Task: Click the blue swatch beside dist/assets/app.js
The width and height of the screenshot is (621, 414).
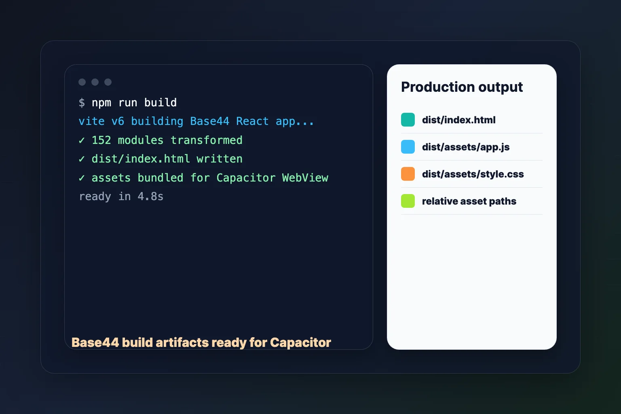Action: [x=408, y=147]
